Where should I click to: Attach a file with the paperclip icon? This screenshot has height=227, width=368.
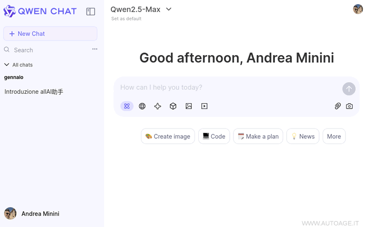[x=338, y=106]
